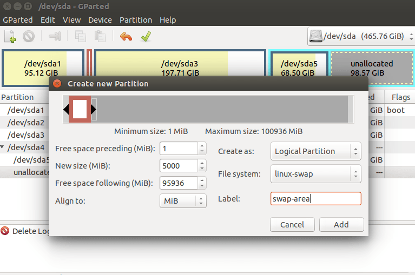The image size is (415, 275).
Task: Click the New partition toolbar icon
Action: pos(10,36)
